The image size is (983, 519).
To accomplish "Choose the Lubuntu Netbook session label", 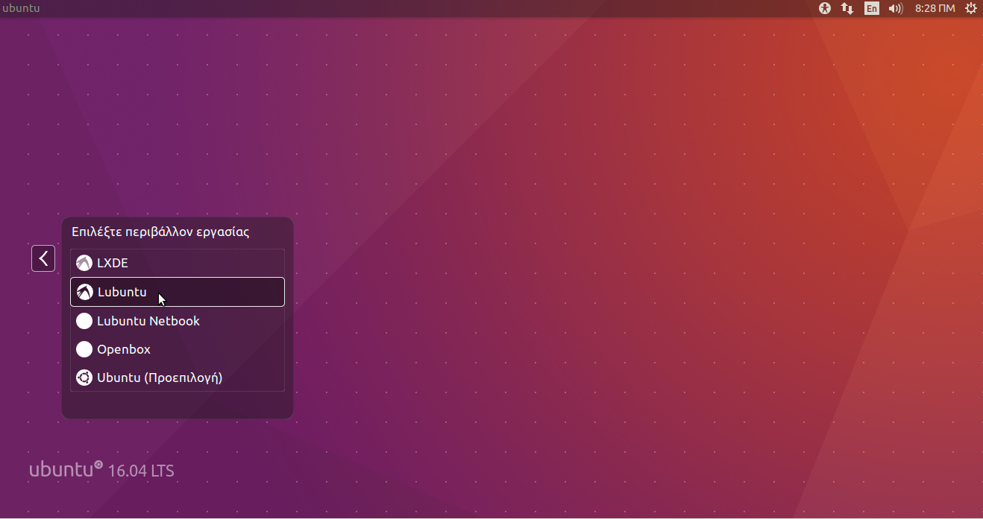I will 148,321.
